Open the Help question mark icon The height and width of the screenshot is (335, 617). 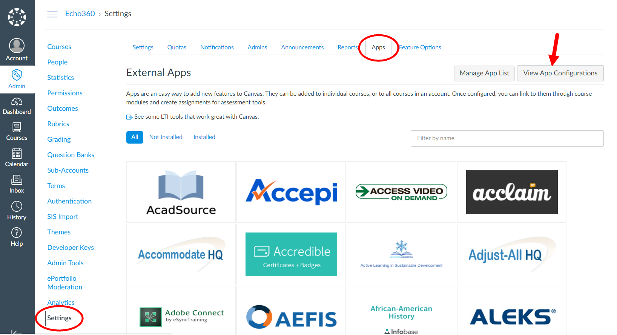(17, 233)
